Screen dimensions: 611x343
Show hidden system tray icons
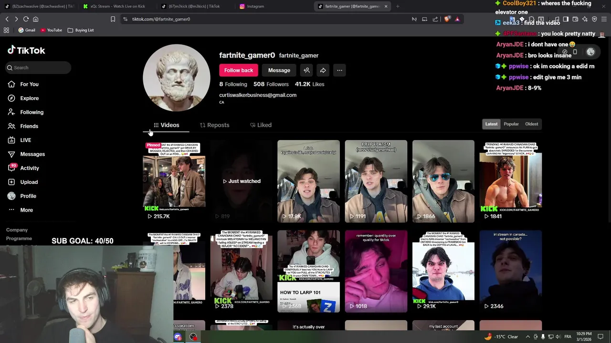[x=527, y=337]
